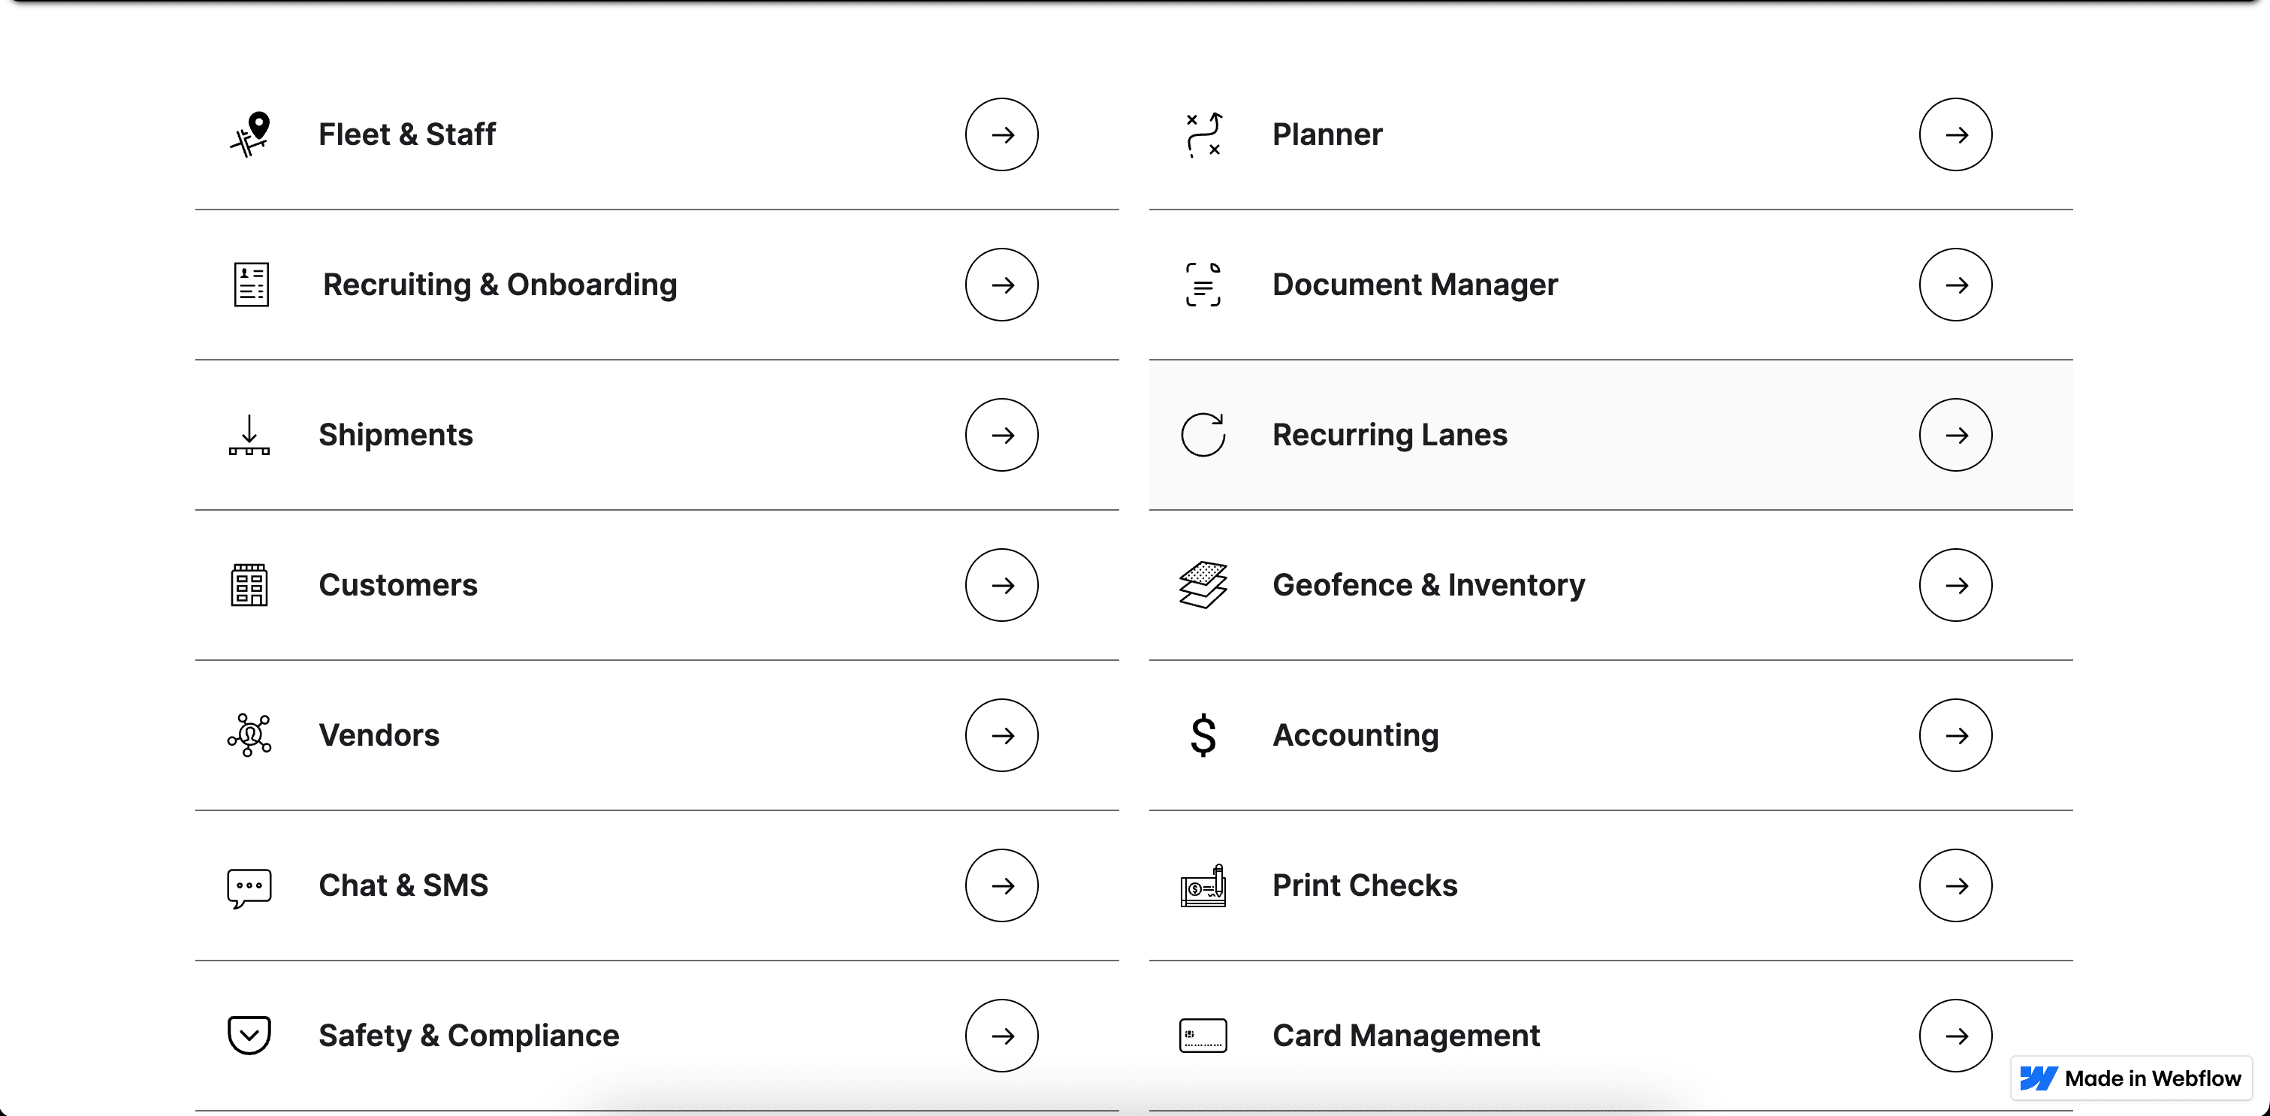Click the Customers building icon
Image resolution: width=2270 pixels, height=1116 pixels.
point(249,584)
